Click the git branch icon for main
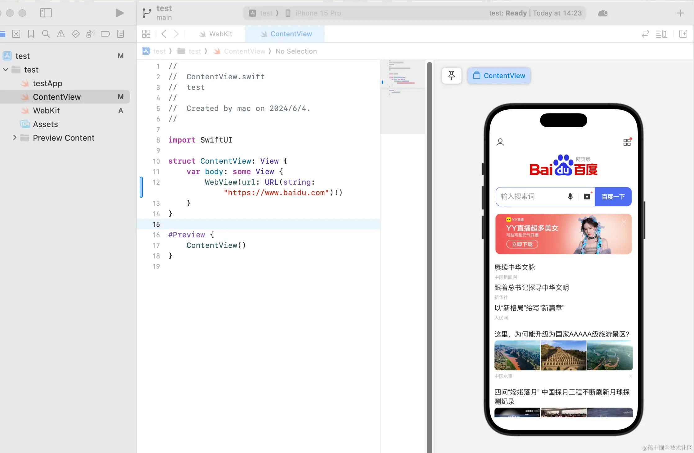 146,13
